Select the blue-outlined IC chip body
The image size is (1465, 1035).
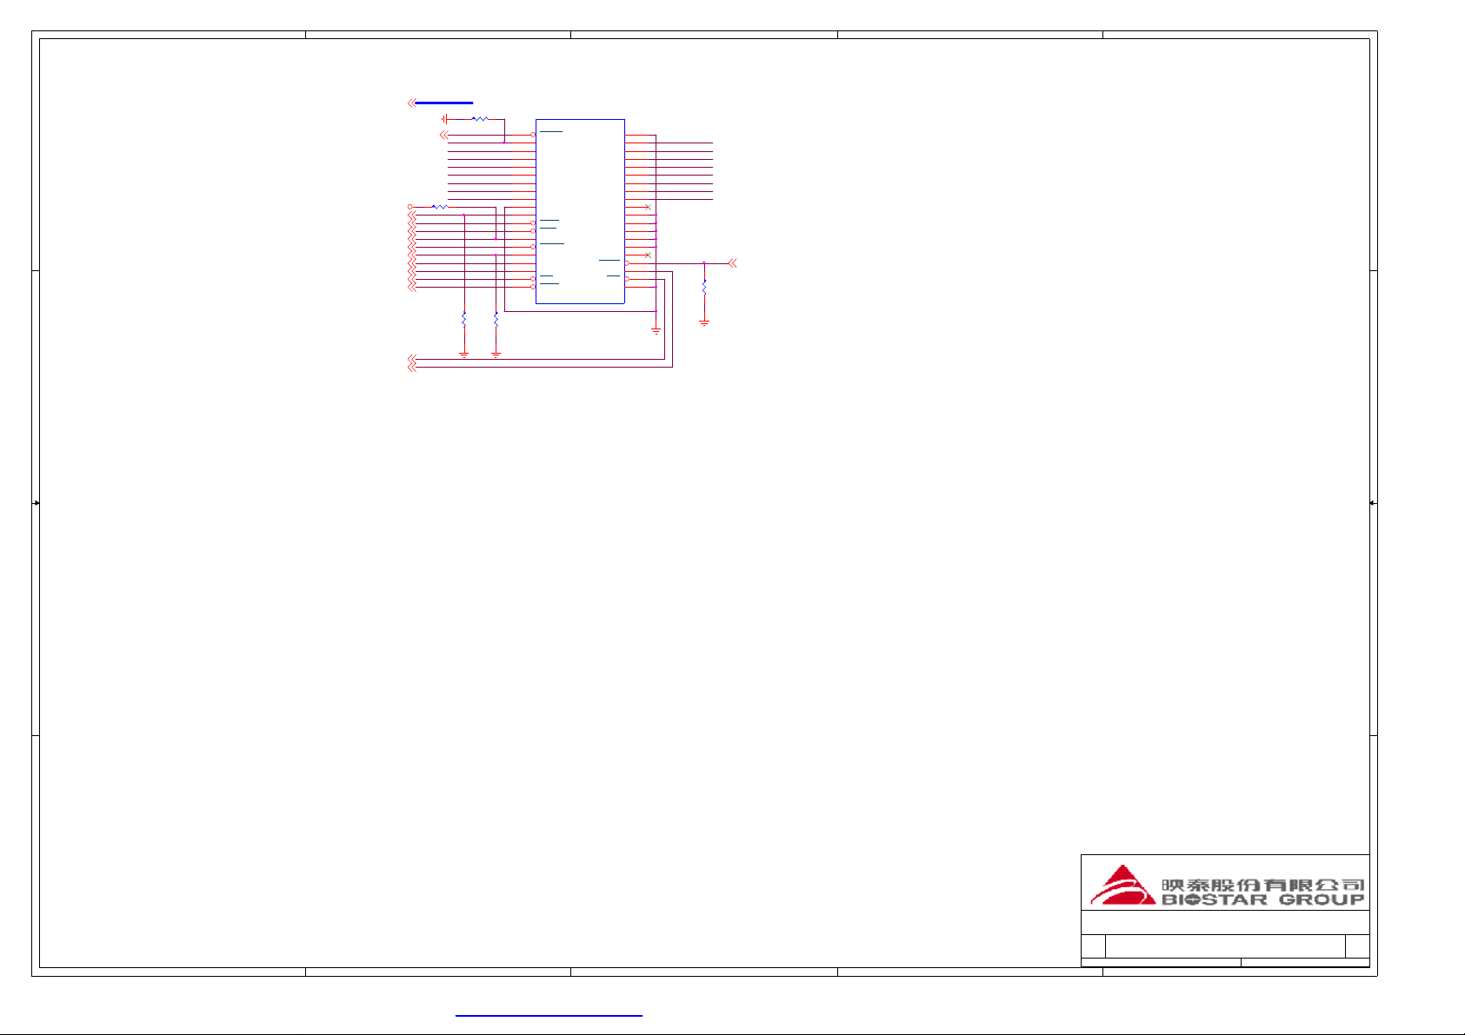coord(580,211)
